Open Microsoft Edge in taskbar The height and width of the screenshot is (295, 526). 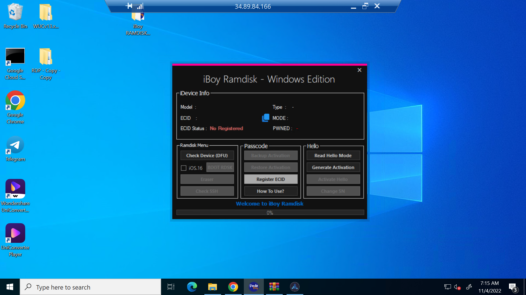[192, 287]
